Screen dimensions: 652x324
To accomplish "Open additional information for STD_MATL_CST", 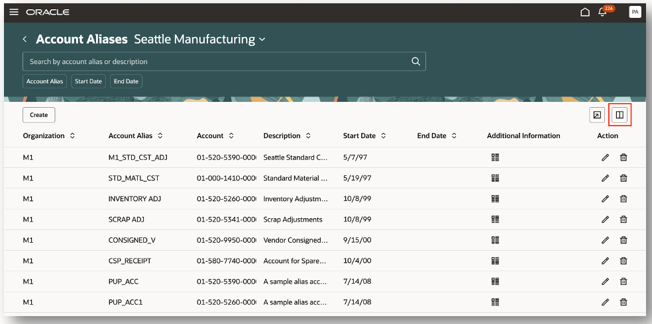I will click(495, 178).
